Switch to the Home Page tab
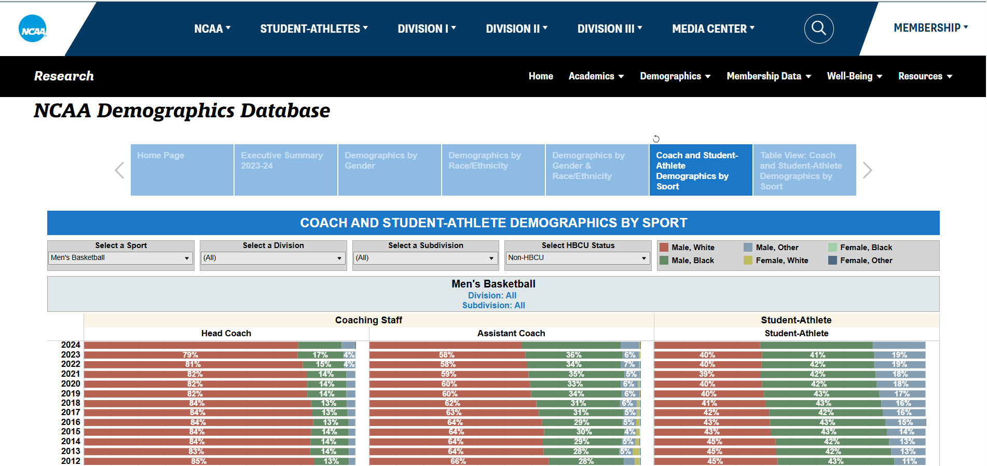The height and width of the screenshot is (466, 987). coord(182,170)
